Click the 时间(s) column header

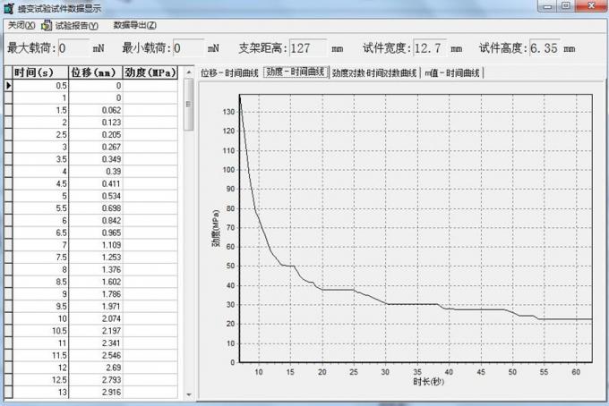(x=40, y=72)
